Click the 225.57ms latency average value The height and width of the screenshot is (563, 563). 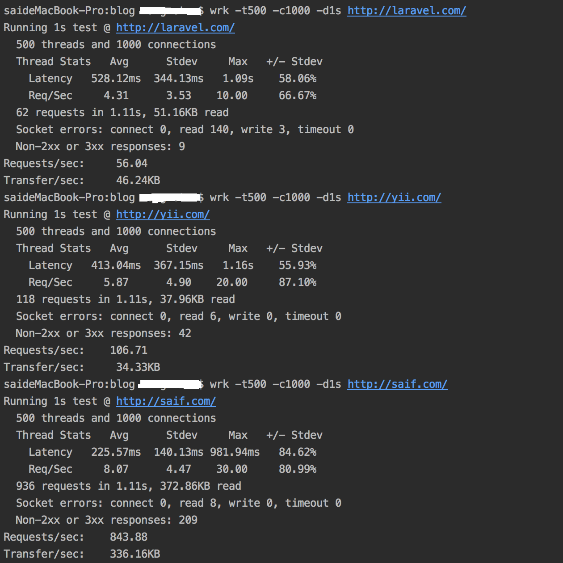[x=116, y=452]
